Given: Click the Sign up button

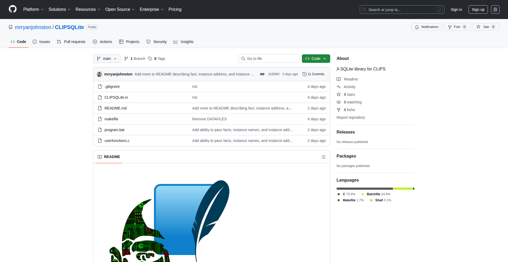Looking at the screenshot, I should point(478,9).
